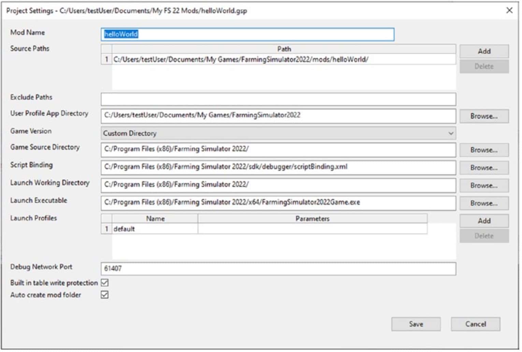Click Delete next to Source Paths
This screenshot has height=352, width=522.
click(x=484, y=67)
